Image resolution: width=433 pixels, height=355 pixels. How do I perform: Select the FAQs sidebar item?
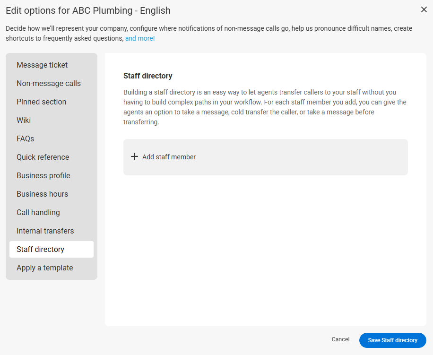pyautogui.click(x=26, y=139)
